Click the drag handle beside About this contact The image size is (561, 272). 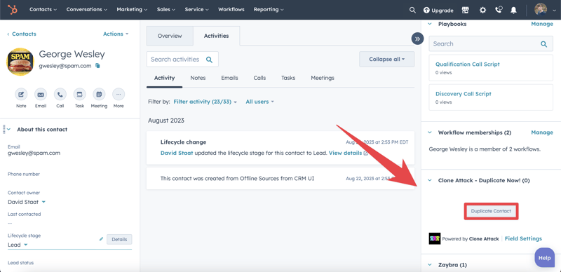point(4,129)
